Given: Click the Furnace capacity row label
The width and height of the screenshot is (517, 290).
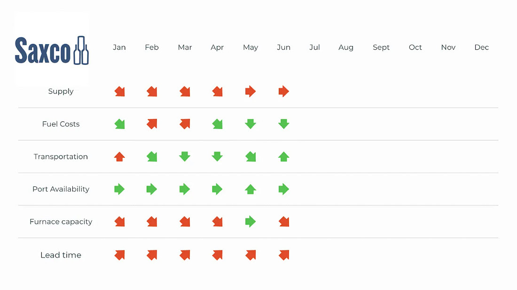Looking at the screenshot, I should tap(61, 222).
